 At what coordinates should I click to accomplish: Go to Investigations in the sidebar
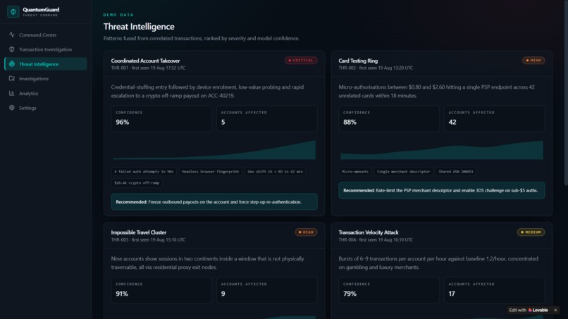[46, 79]
